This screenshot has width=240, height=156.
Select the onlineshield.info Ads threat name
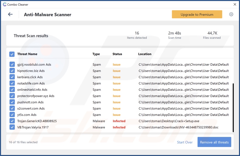point(32,90)
